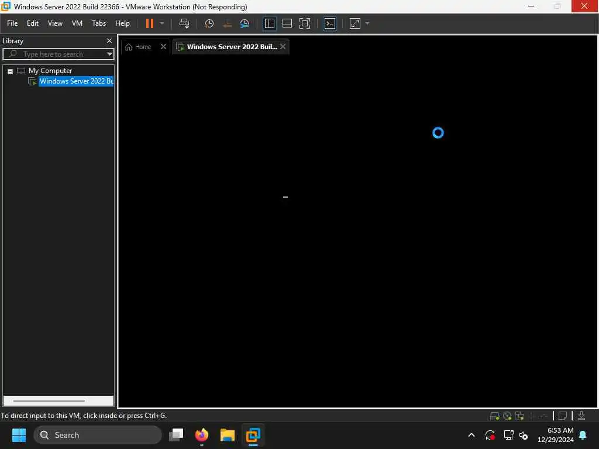This screenshot has height=449, width=599.
Task: Show hidden system tray icons
Action: click(x=471, y=435)
